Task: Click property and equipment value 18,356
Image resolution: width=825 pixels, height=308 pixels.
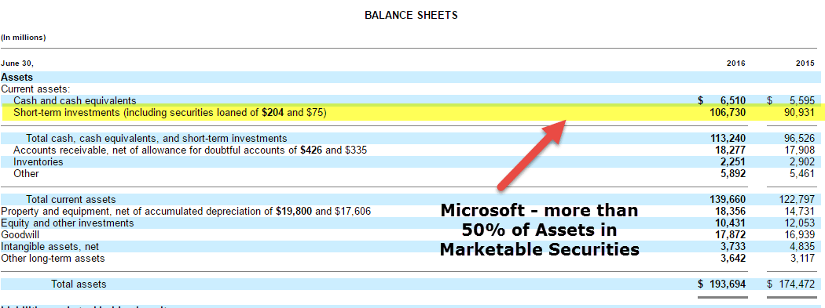Action: [730, 212]
